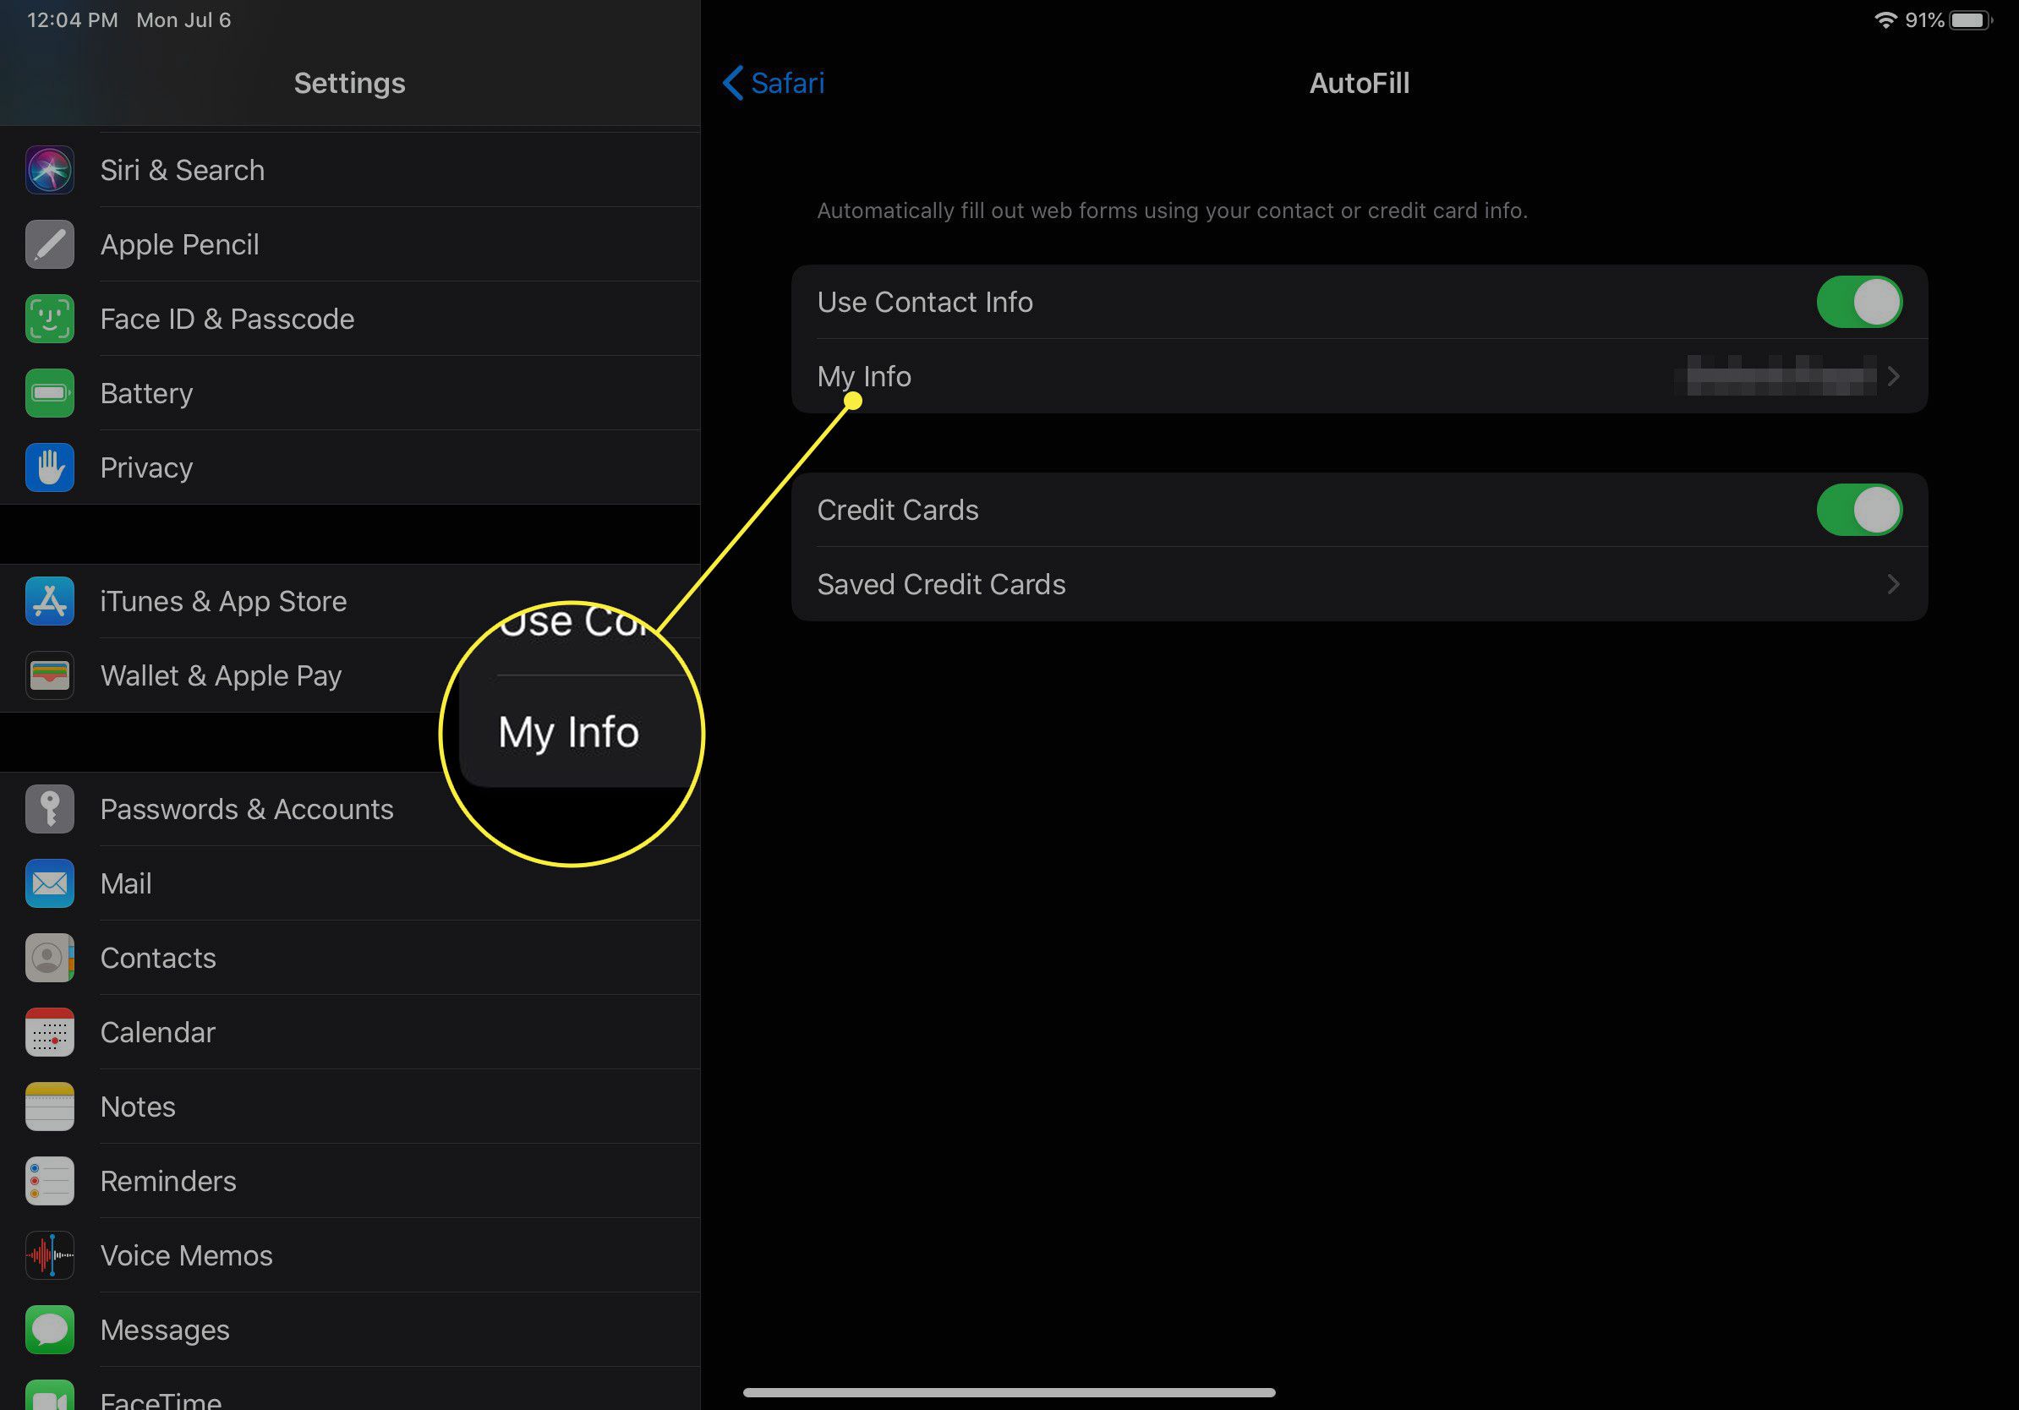
Task: Open Saved Credit Cards row
Action: pos(1360,585)
